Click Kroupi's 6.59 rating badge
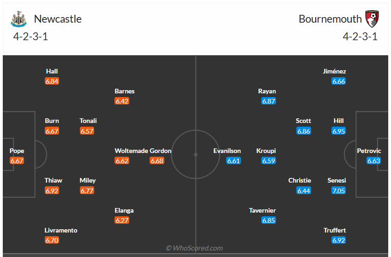This screenshot has height=257, width=391. [x=269, y=161]
